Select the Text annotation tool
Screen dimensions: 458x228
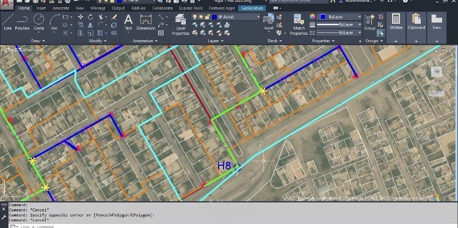coord(128,22)
